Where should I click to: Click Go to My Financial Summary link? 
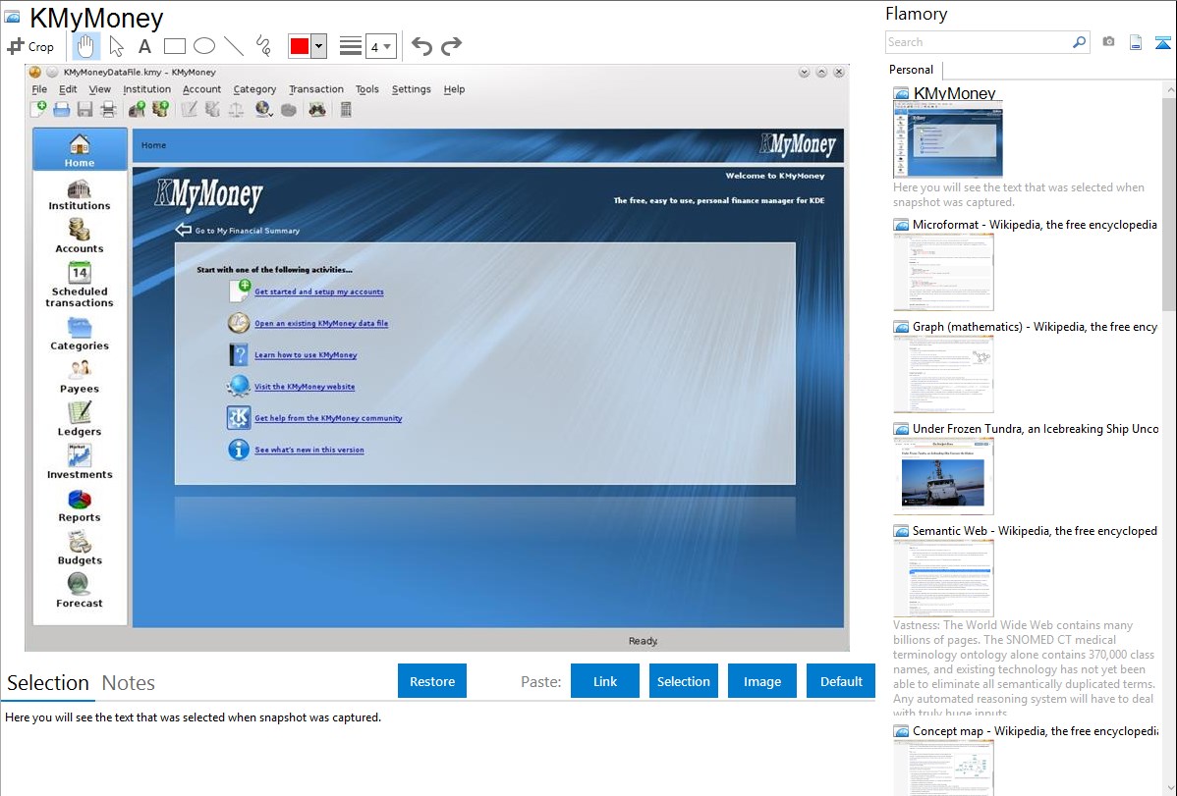click(x=247, y=231)
